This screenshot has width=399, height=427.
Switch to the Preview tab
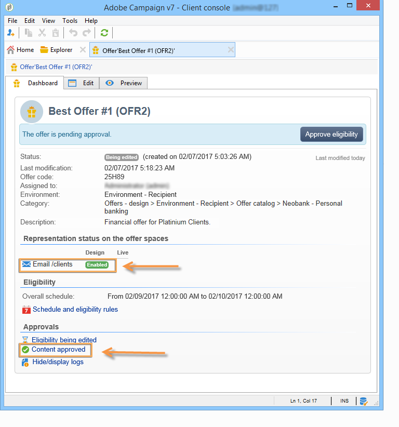(x=123, y=83)
